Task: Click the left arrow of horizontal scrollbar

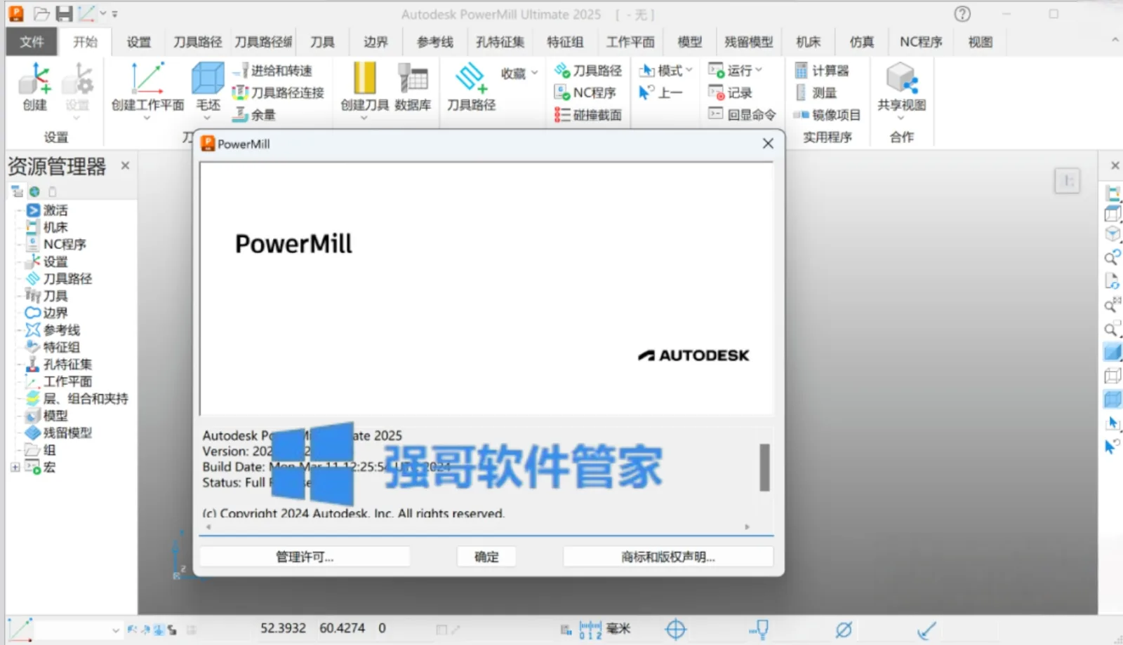Action: click(208, 527)
